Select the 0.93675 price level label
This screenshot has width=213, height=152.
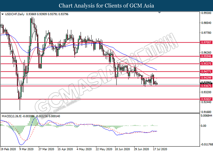tap(206, 86)
